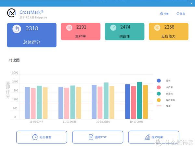Submit results via 提交结果 button
This screenshot has width=195, height=148.
click(154, 137)
